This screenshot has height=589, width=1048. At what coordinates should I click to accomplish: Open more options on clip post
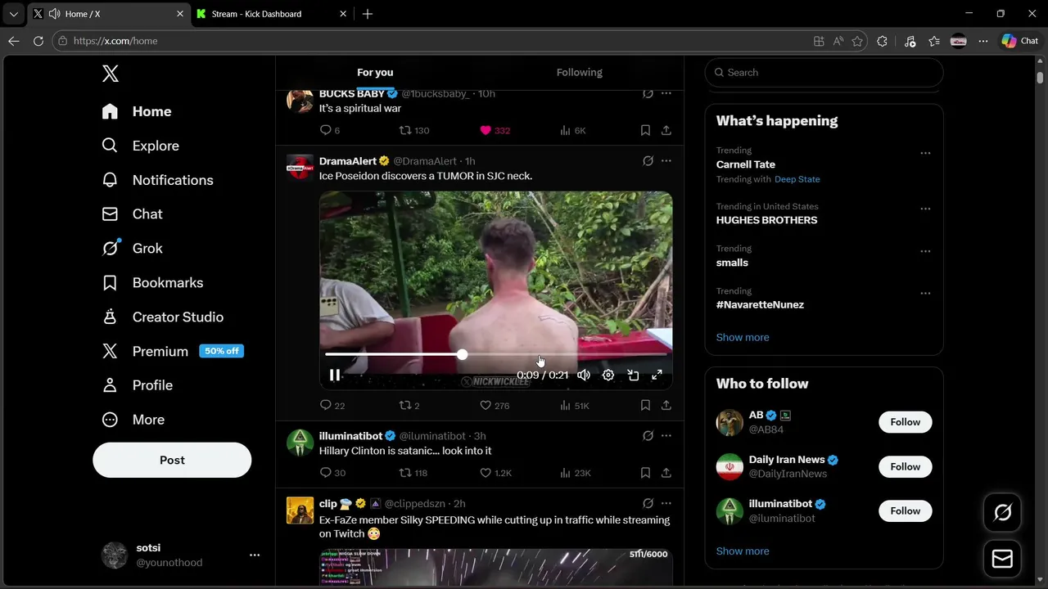pyautogui.click(x=666, y=504)
